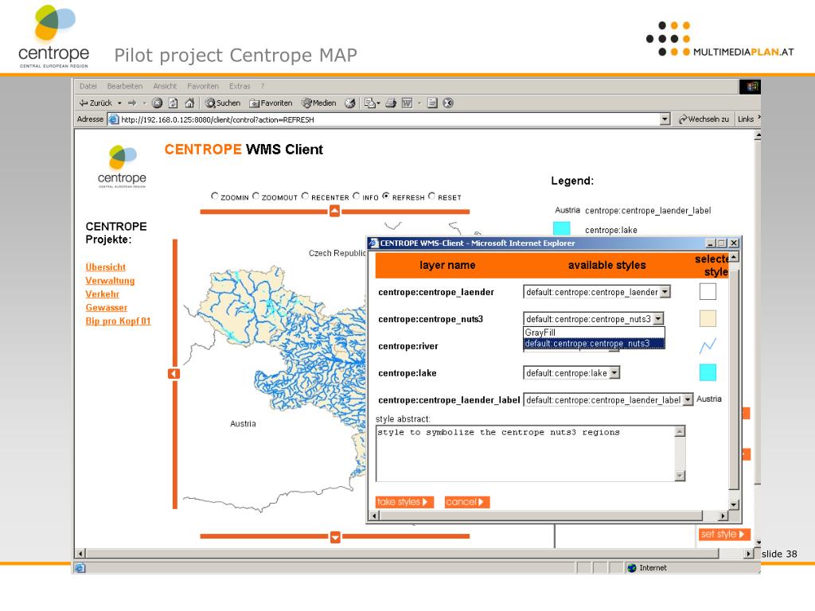Open the address bar dropdown list

(x=665, y=119)
